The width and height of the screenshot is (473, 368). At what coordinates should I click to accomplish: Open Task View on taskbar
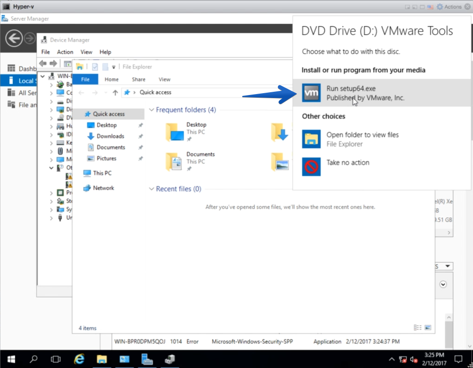pos(56,359)
